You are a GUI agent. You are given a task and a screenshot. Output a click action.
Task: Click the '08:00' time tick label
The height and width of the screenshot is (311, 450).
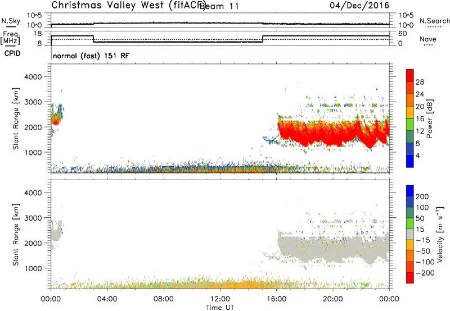164,299
